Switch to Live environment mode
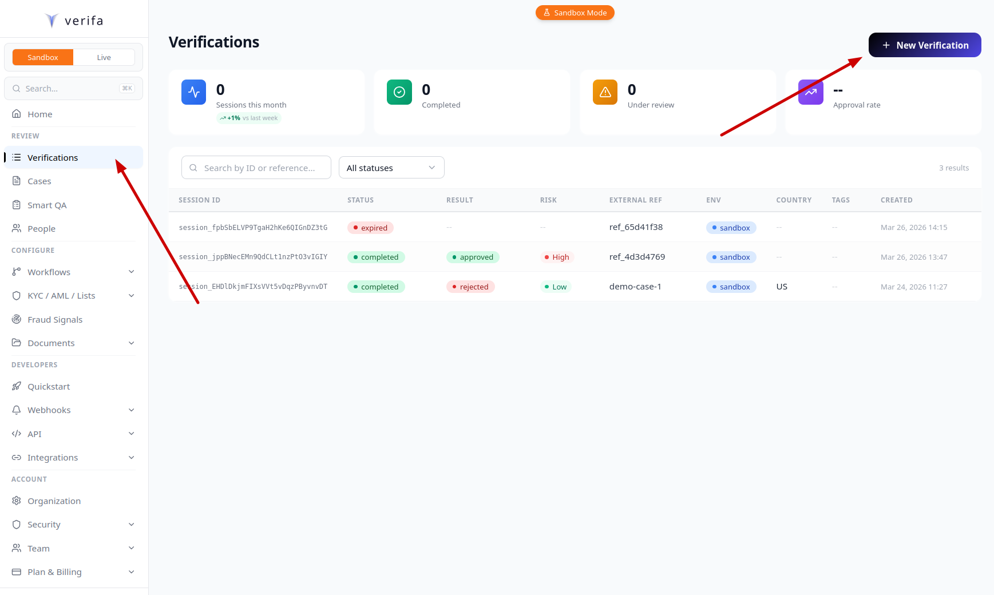Image resolution: width=994 pixels, height=595 pixels. [x=104, y=57]
